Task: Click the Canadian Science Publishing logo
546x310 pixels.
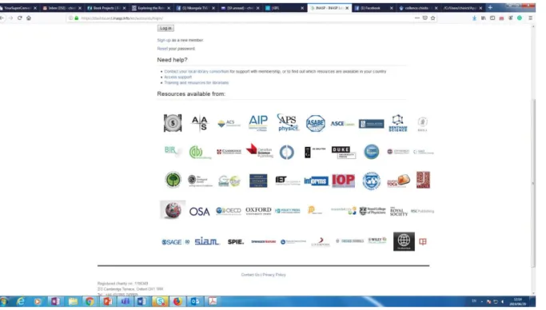Action: [260, 151]
